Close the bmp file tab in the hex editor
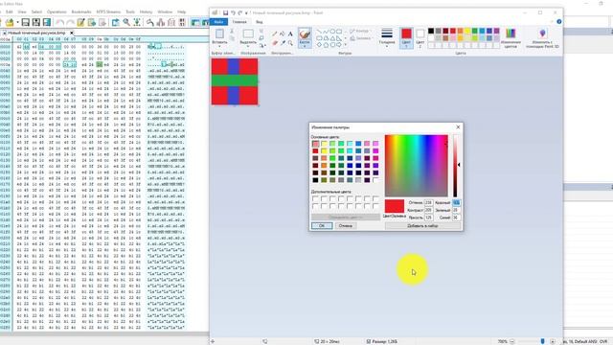Image resolution: width=613 pixels, height=345 pixels. 72,33
